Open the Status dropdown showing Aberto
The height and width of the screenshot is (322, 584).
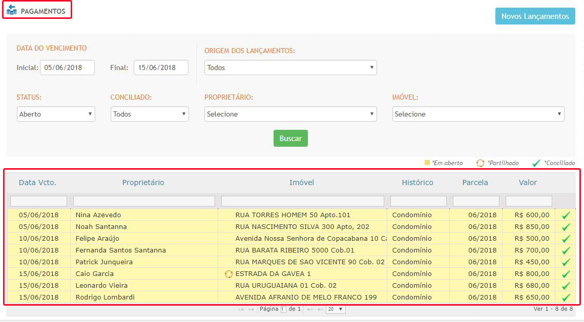click(56, 114)
